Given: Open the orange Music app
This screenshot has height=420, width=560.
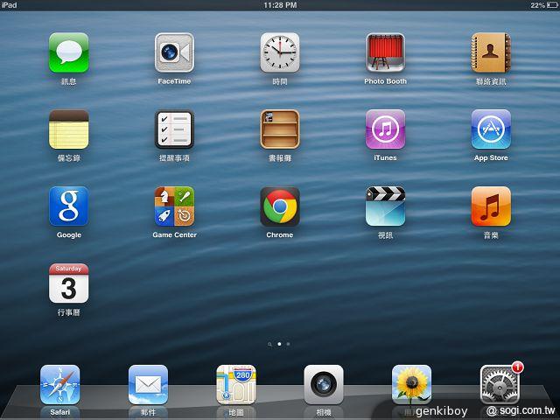Looking at the screenshot, I should coord(491,206).
